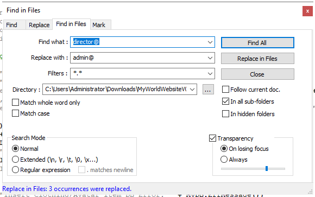Select Regular expression search mode
Image resolution: width=315 pixels, height=197 pixels.
[x=15, y=170]
